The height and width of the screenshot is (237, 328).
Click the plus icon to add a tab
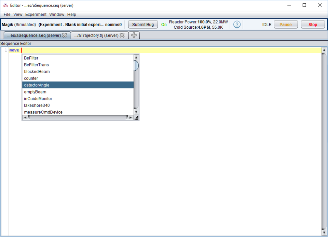[134, 35]
